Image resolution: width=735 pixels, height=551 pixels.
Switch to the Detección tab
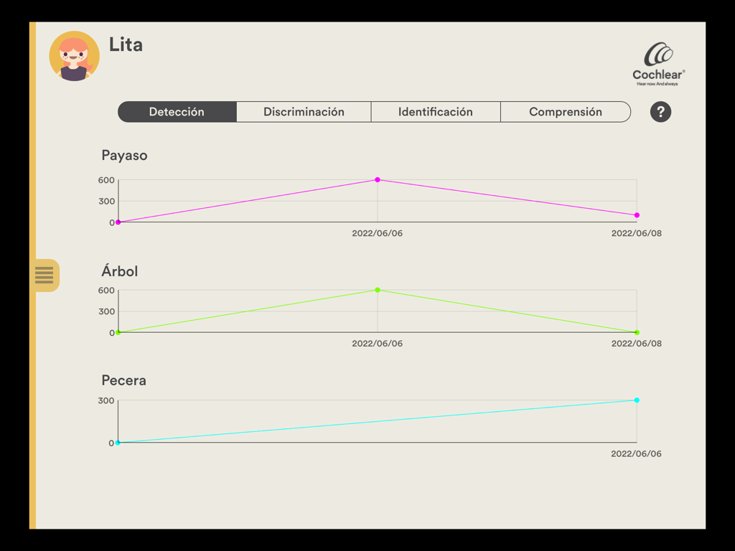coord(177,112)
